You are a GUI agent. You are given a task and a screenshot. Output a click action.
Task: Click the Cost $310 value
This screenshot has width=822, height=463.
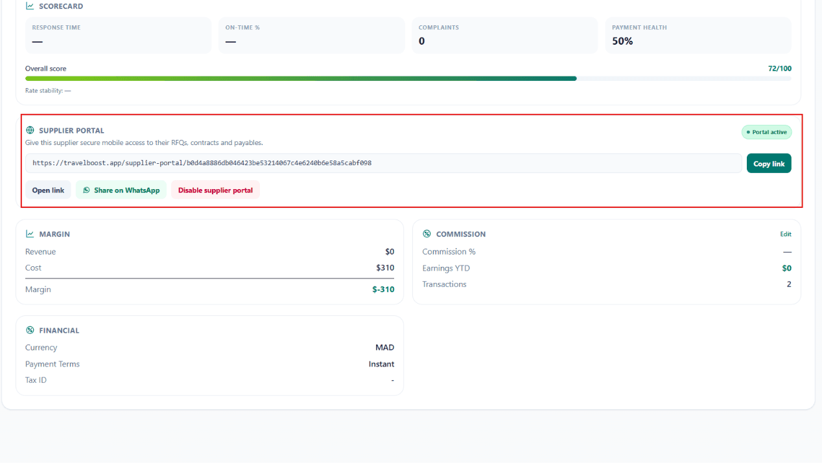coord(385,268)
